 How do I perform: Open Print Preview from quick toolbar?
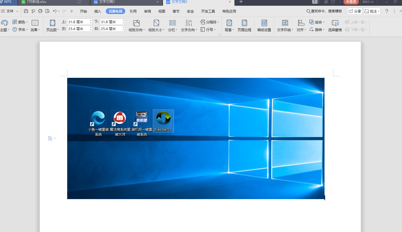[x=47, y=11]
